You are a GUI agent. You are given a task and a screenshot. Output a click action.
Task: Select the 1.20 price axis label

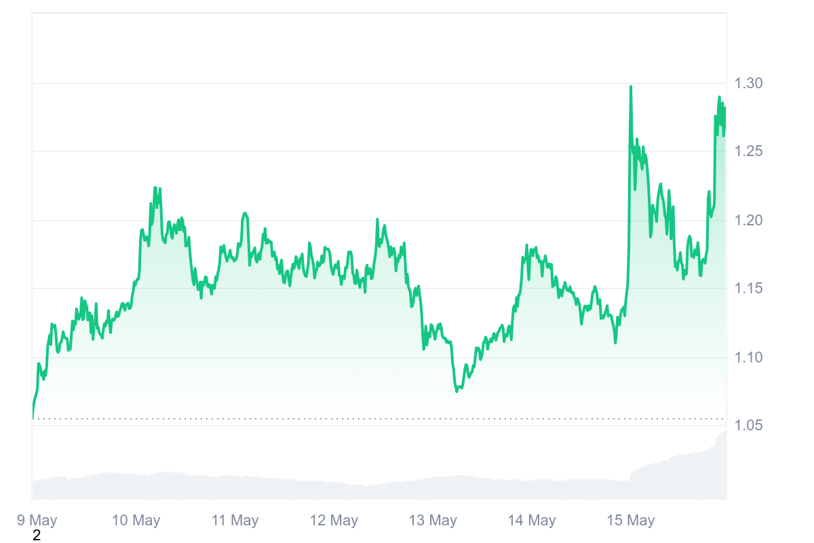[x=749, y=220]
